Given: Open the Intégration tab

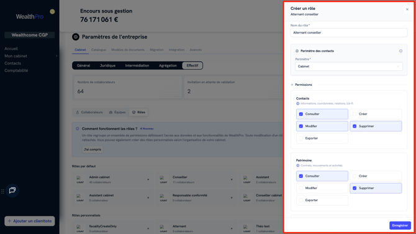Looking at the screenshot, I should (176, 50).
